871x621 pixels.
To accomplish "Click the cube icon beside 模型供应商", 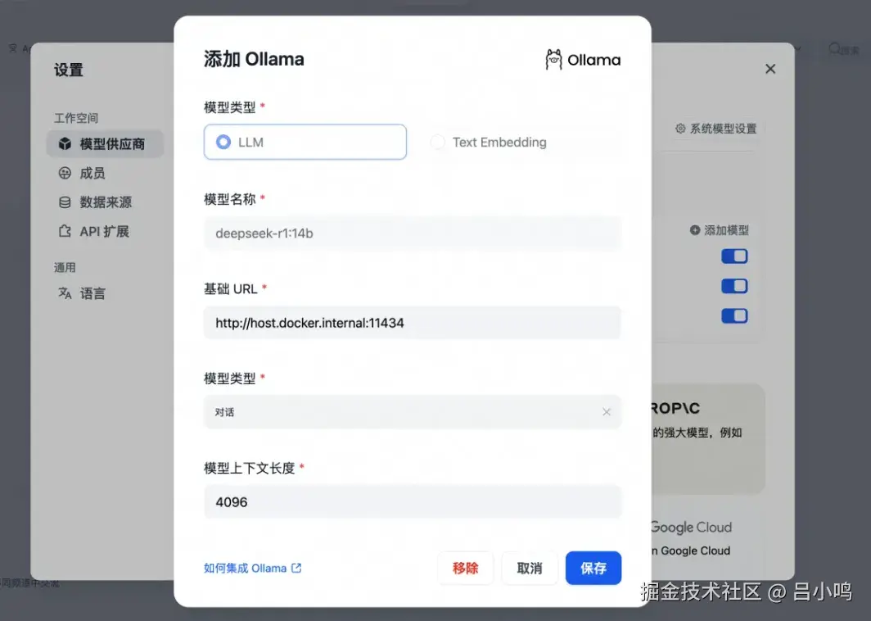I will (x=65, y=144).
